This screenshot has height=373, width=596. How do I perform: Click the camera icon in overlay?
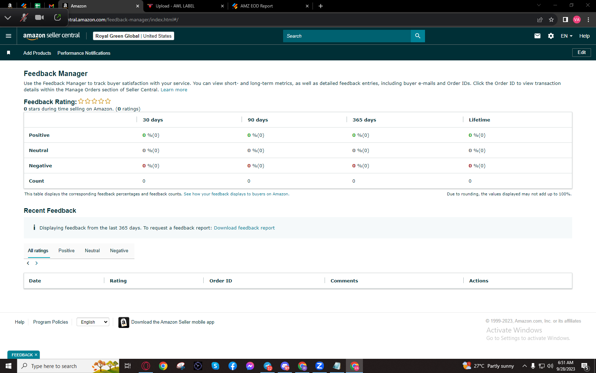point(39,17)
